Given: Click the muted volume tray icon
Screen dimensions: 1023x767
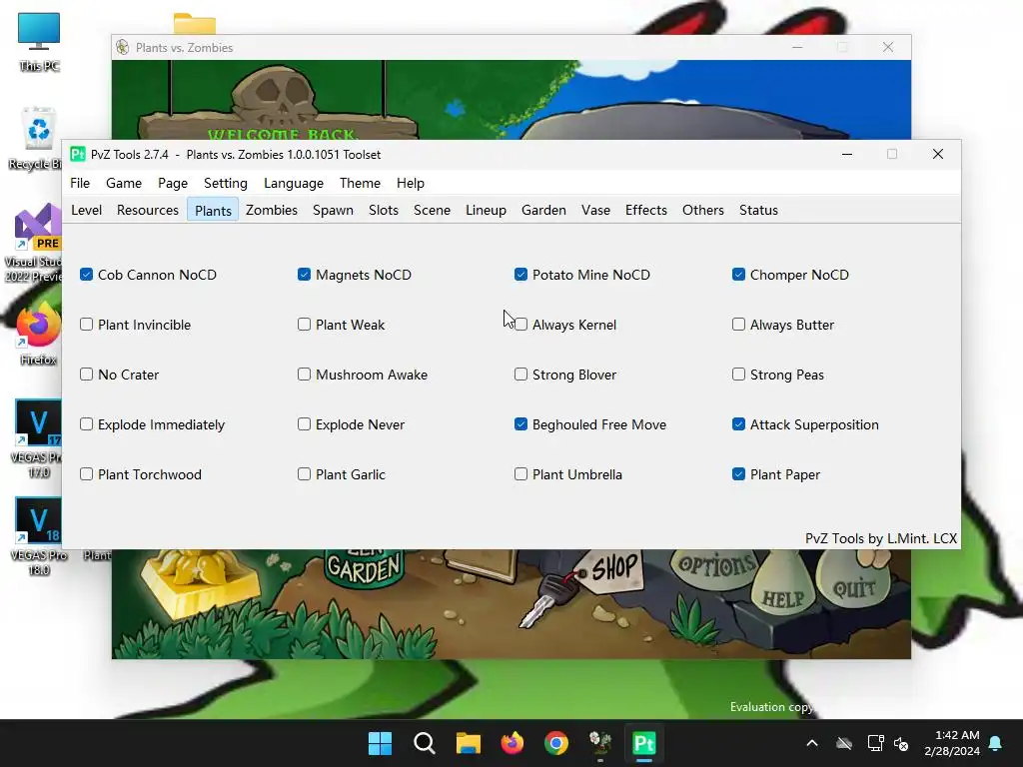Looking at the screenshot, I should click(x=901, y=743).
